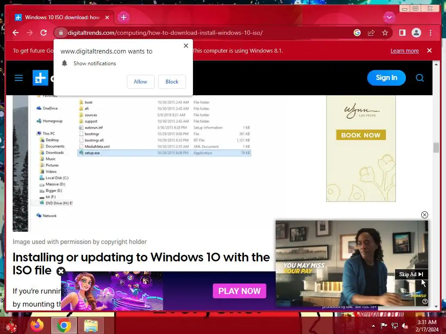Open Firefox from the taskbar
The width and height of the screenshot is (446, 334).
[37, 325]
